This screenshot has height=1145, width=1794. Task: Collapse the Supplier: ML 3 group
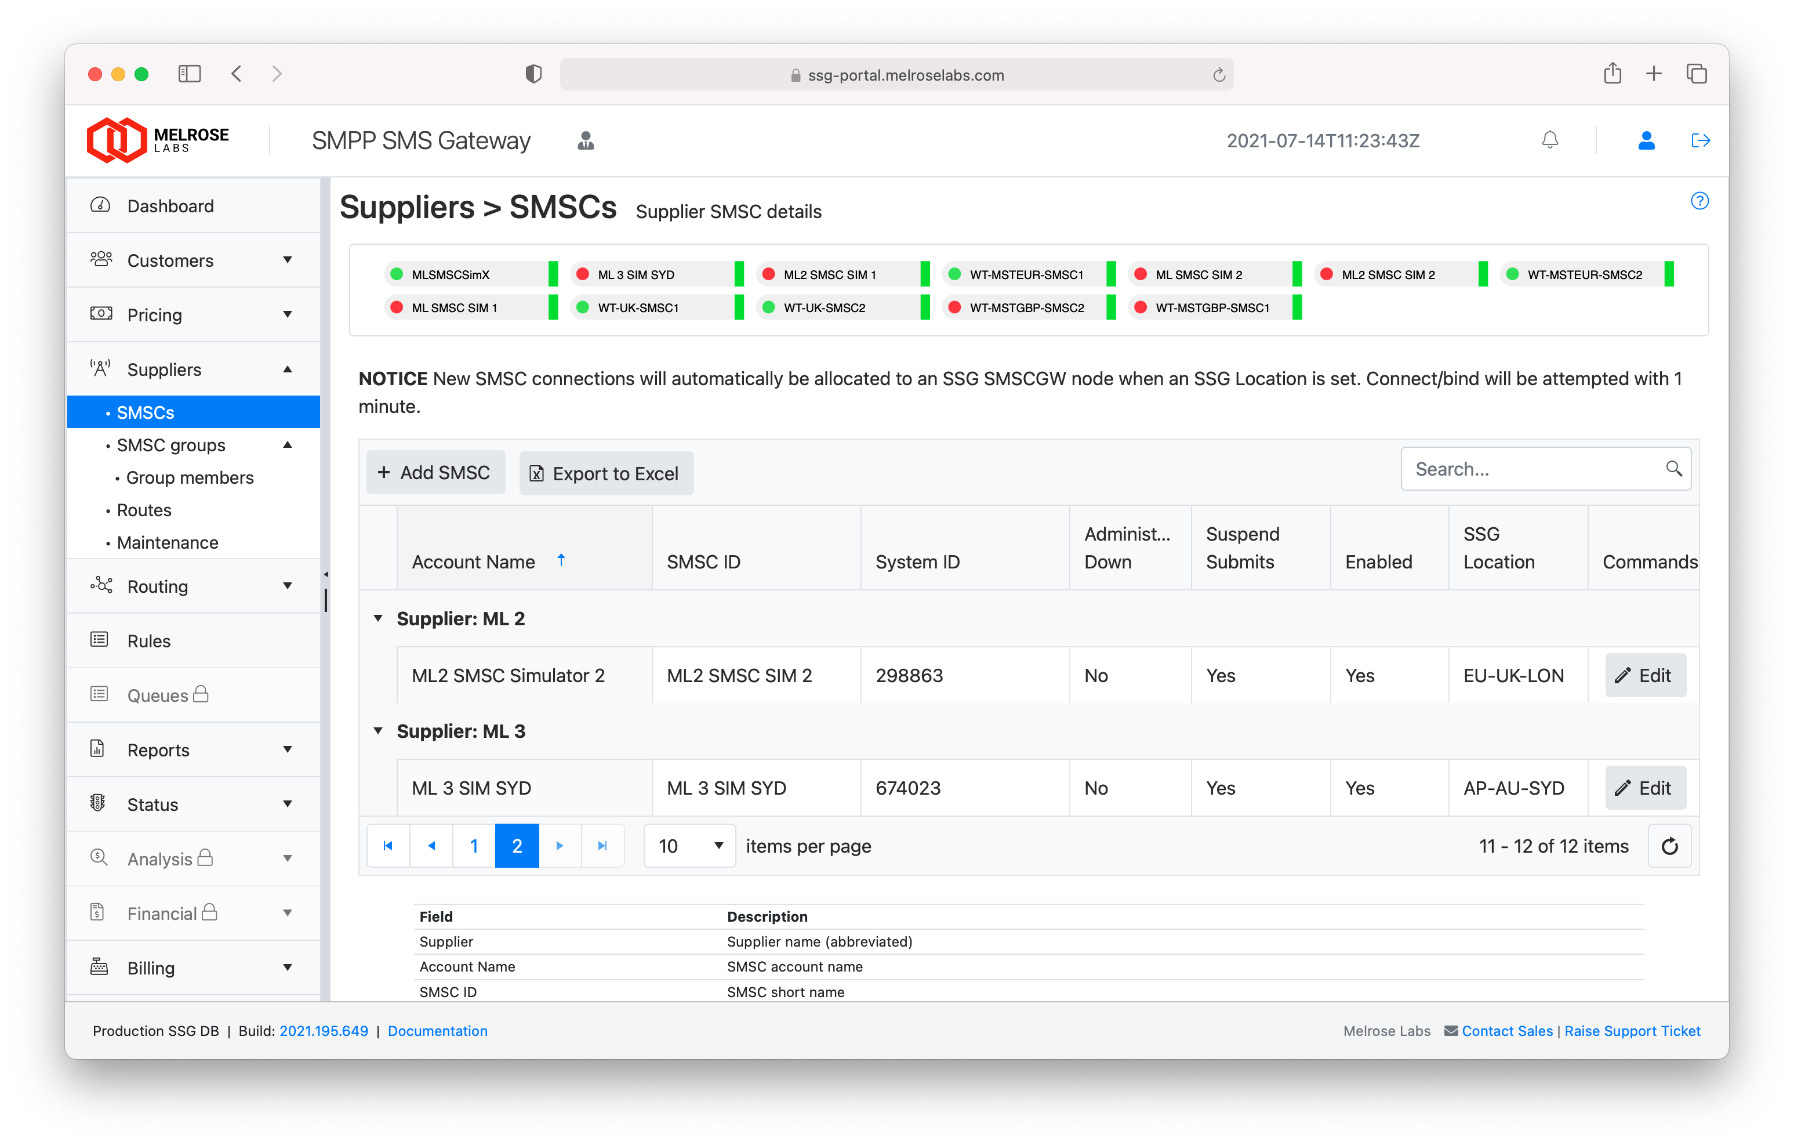coord(377,730)
